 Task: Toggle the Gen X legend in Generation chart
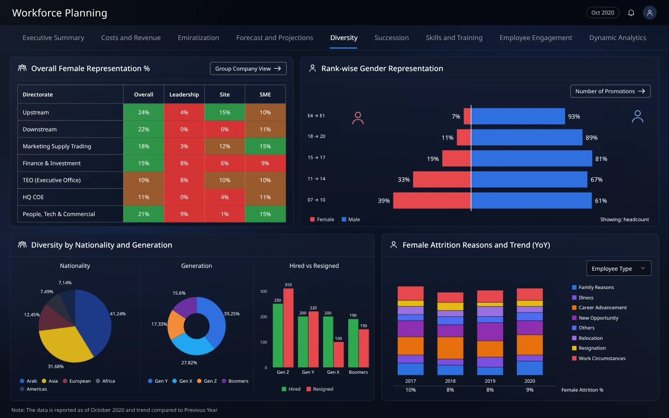pos(182,381)
